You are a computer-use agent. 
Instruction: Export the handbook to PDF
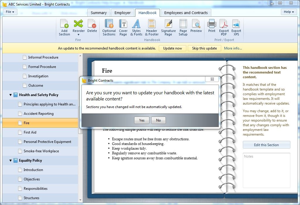(224, 28)
